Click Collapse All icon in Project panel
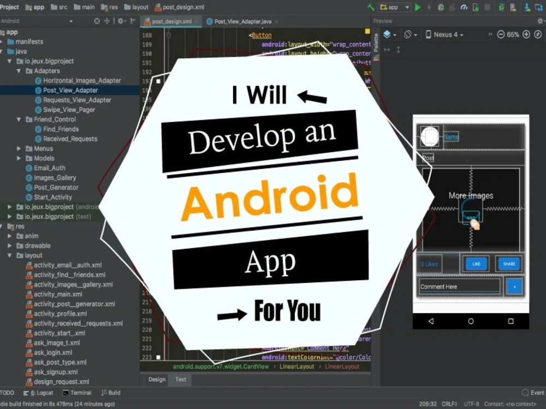 point(107,21)
